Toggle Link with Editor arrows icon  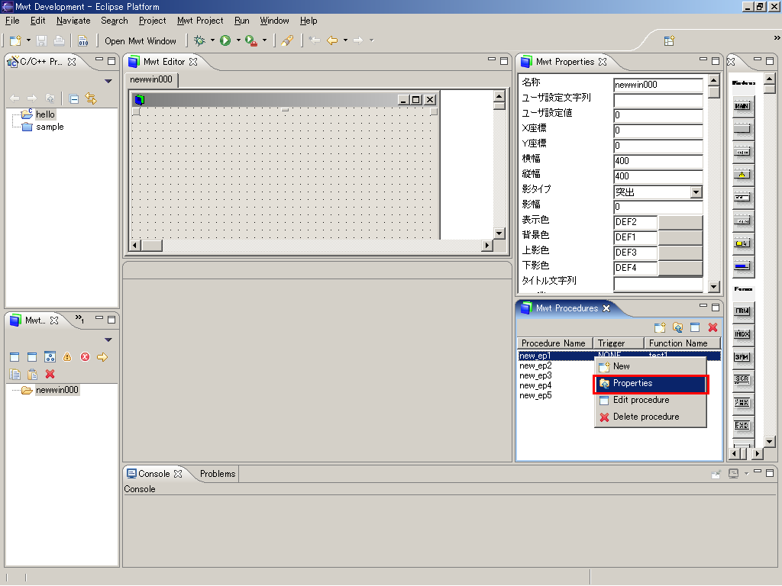point(91,98)
